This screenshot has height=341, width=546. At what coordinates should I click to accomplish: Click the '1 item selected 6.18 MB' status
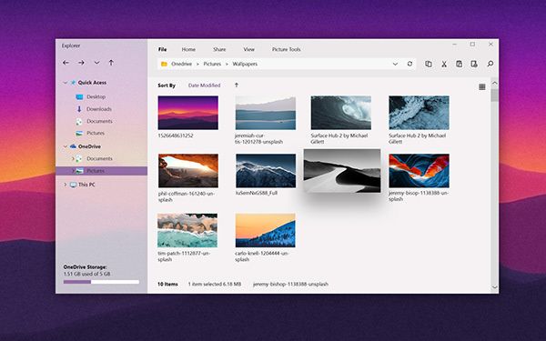[215, 284]
